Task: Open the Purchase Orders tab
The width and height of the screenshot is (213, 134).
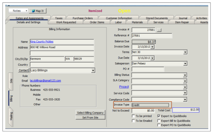Action: point(82,18)
